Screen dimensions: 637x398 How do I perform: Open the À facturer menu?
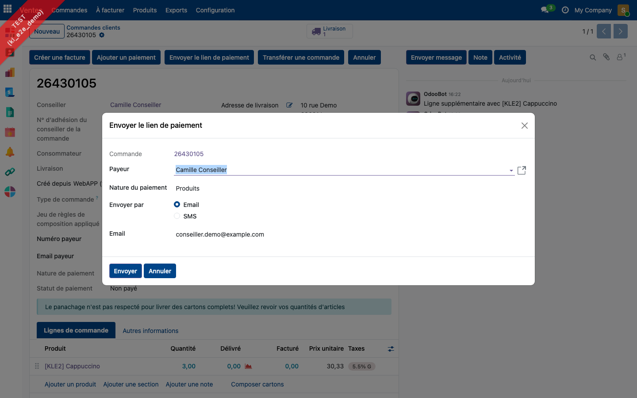click(x=110, y=10)
